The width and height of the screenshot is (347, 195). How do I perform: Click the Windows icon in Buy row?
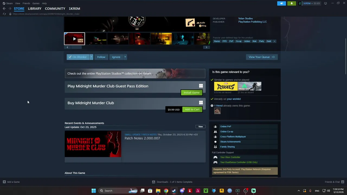point(201,103)
